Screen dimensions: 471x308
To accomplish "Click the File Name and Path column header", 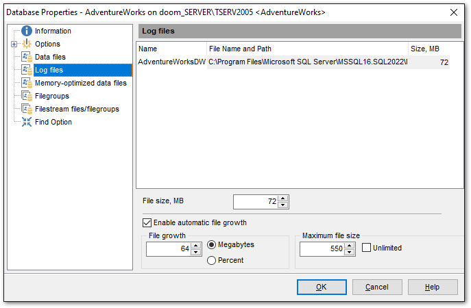I will tap(307, 49).
